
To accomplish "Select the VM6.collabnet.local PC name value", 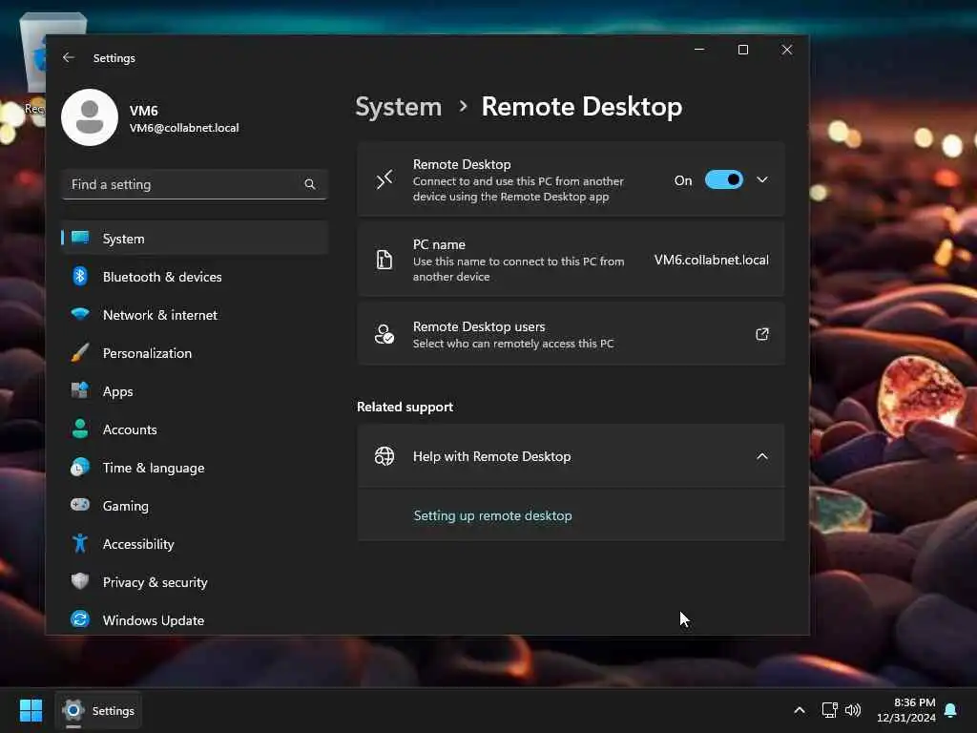I will pyautogui.click(x=711, y=260).
